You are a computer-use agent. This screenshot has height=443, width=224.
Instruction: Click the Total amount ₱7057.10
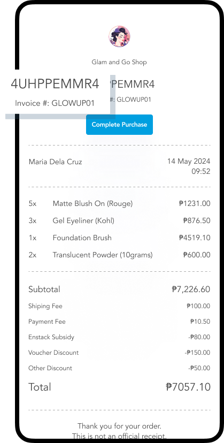(188, 387)
